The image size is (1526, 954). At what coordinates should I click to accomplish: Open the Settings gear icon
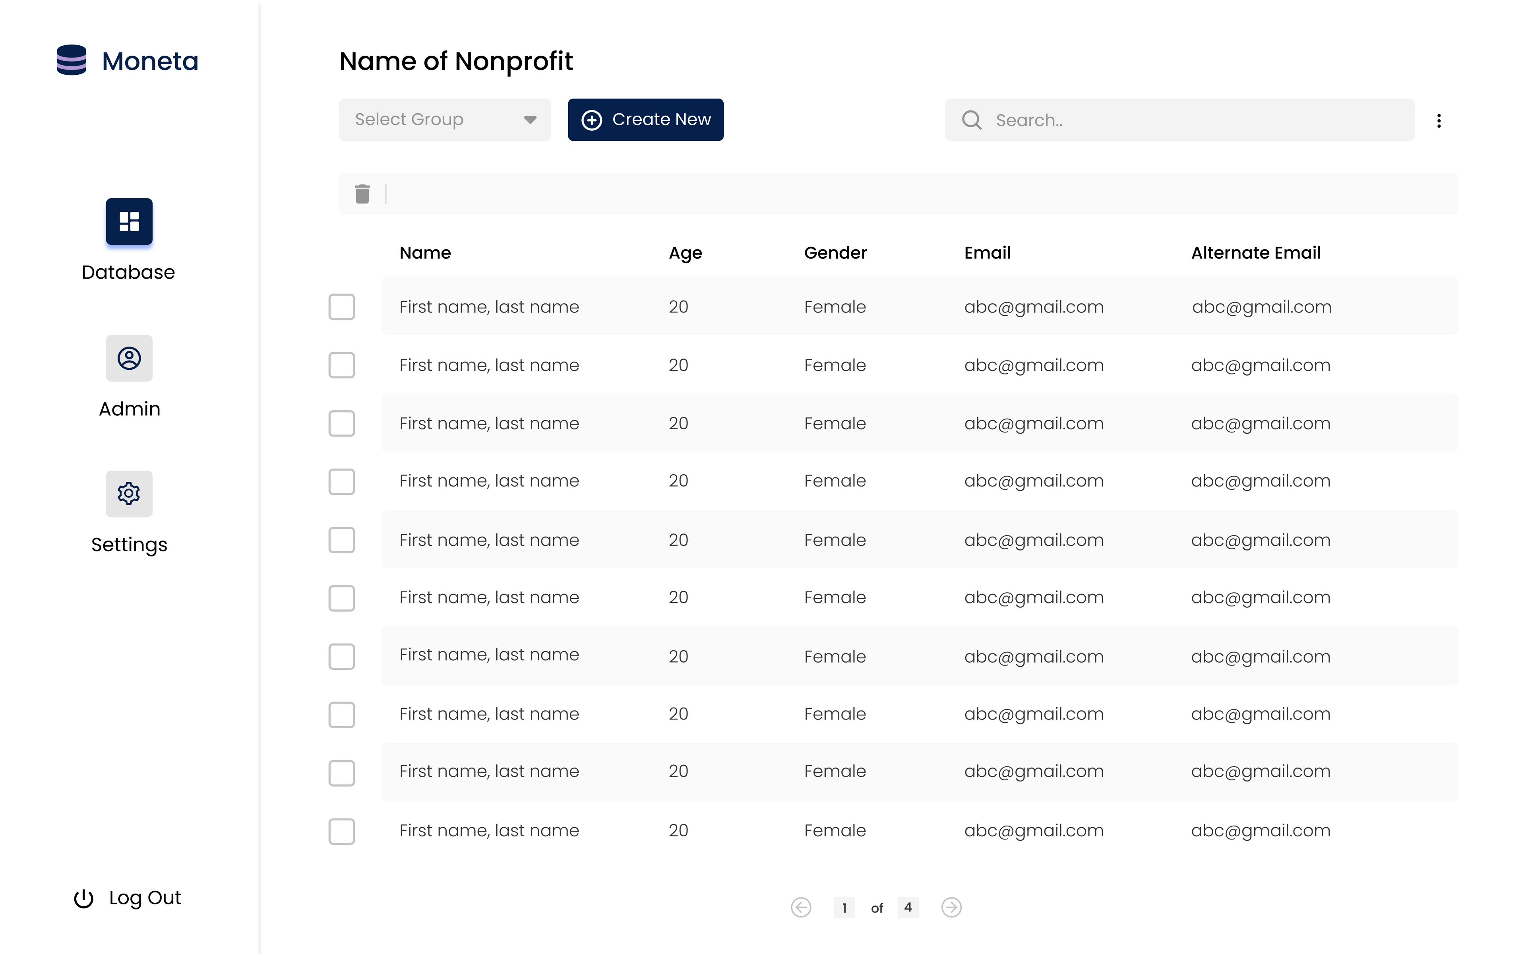129,494
